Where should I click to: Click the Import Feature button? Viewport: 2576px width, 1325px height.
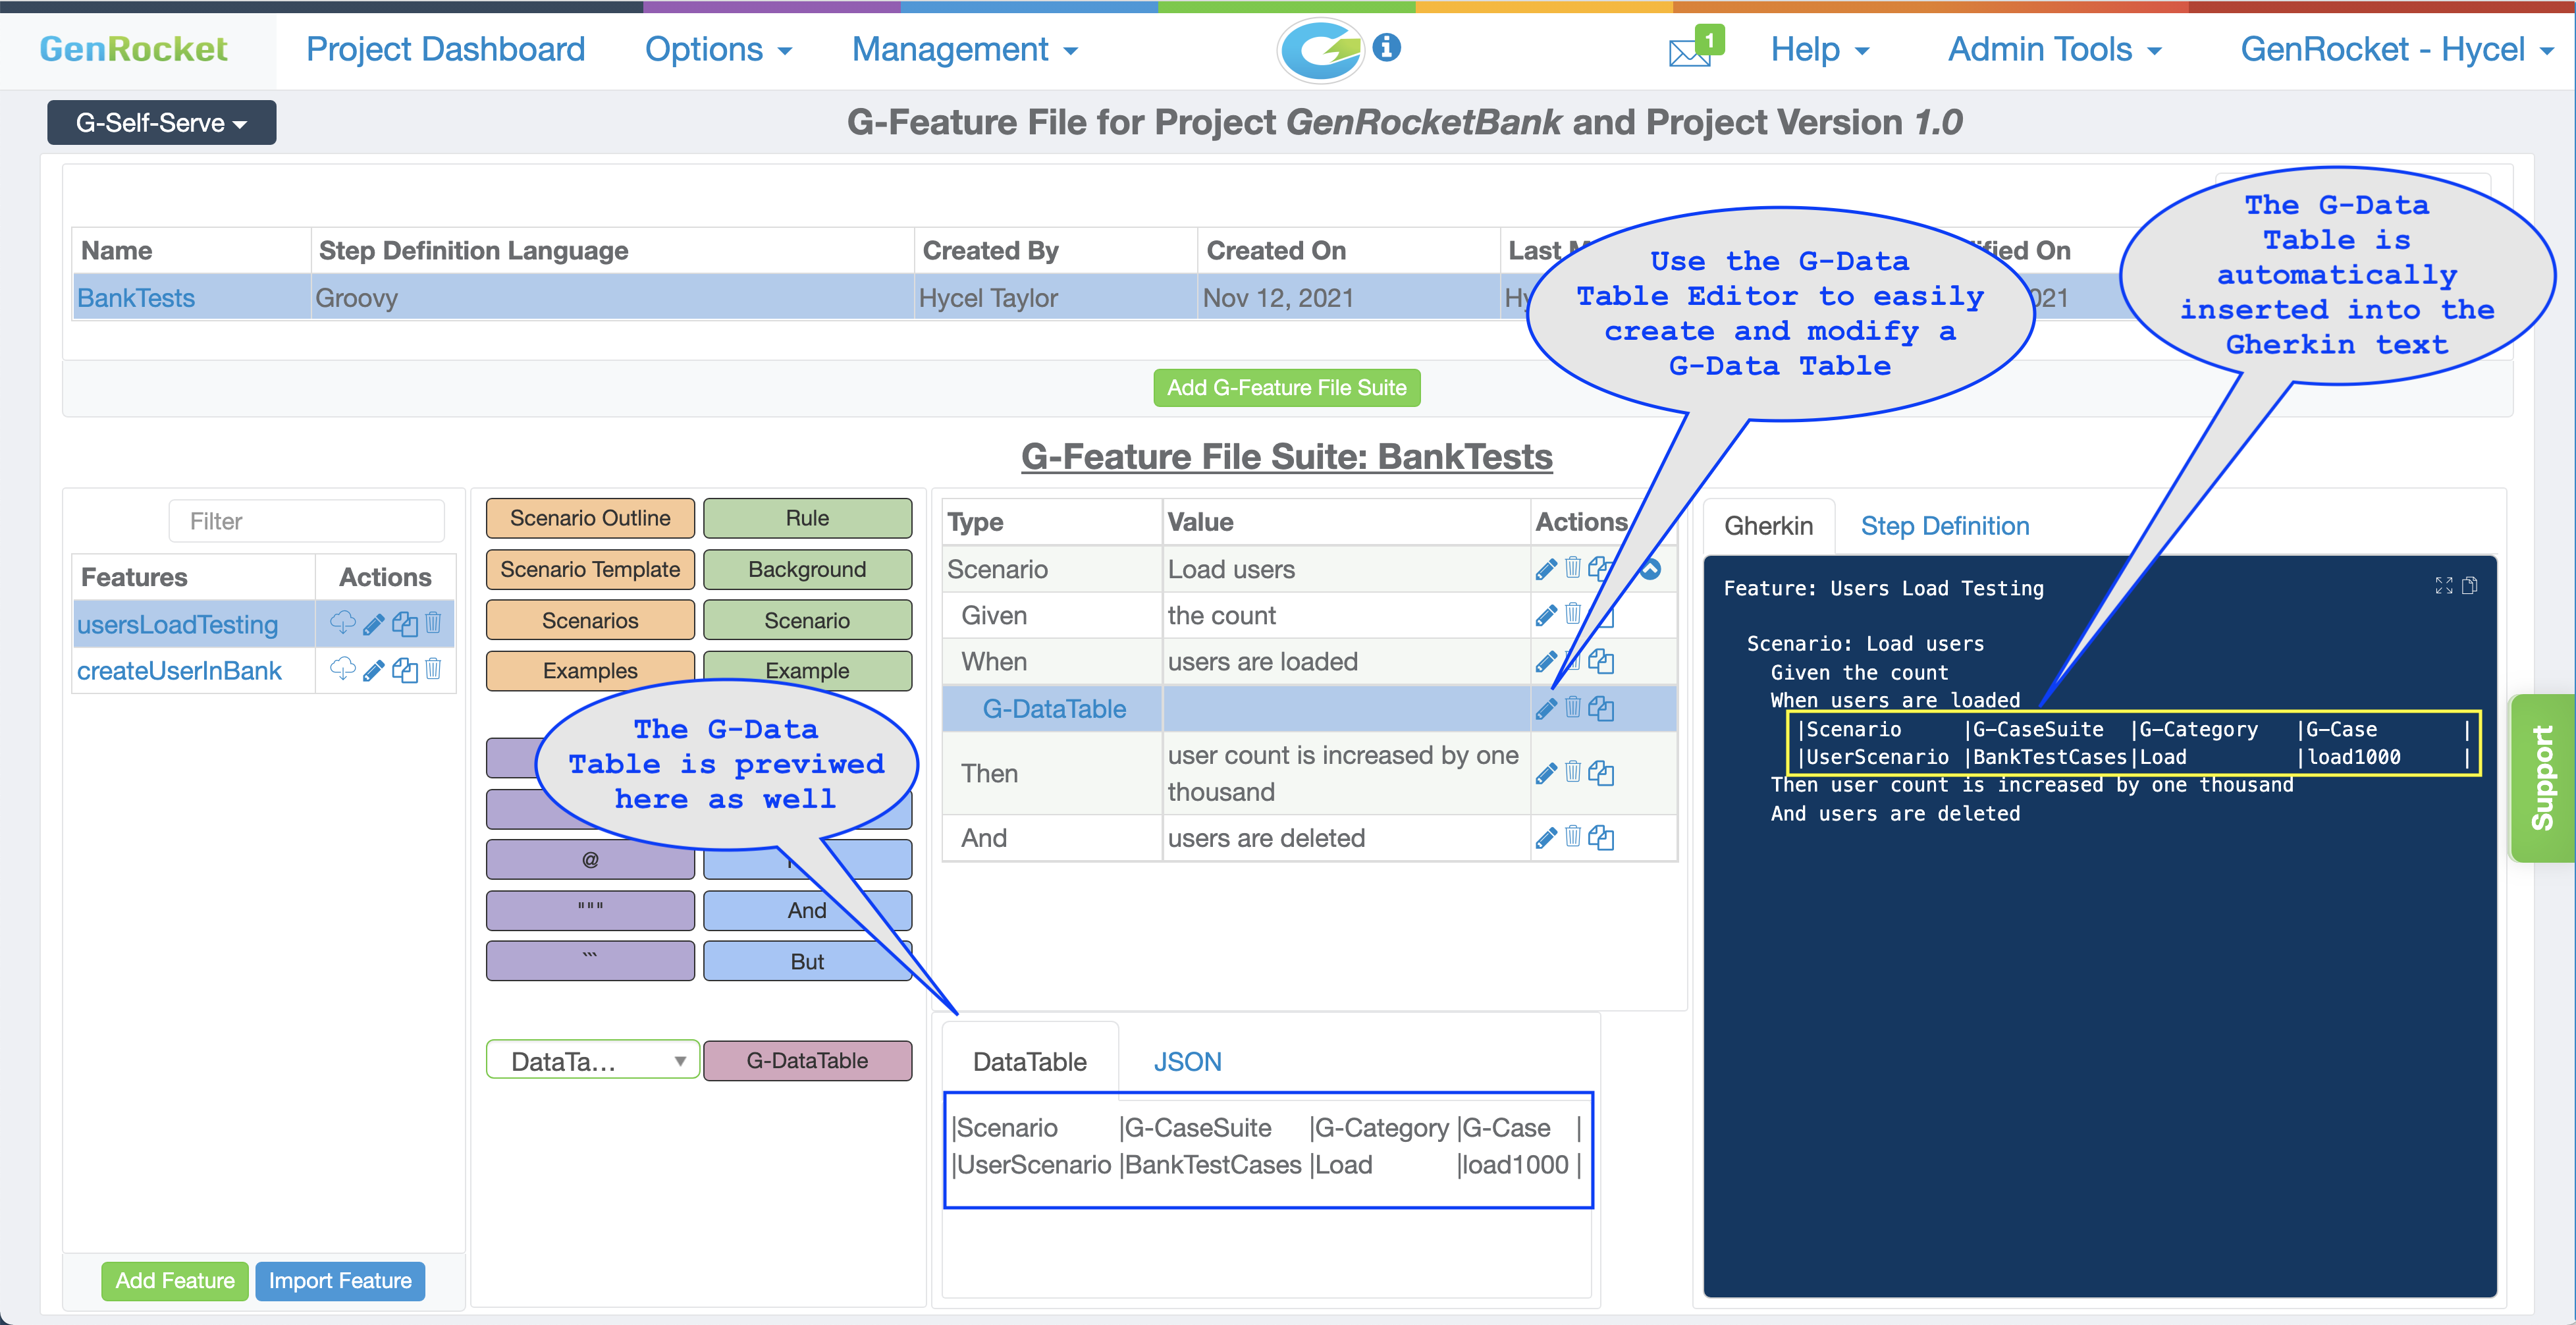point(340,1281)
